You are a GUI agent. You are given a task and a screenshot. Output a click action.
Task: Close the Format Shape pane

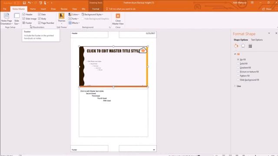click(276, 33)
